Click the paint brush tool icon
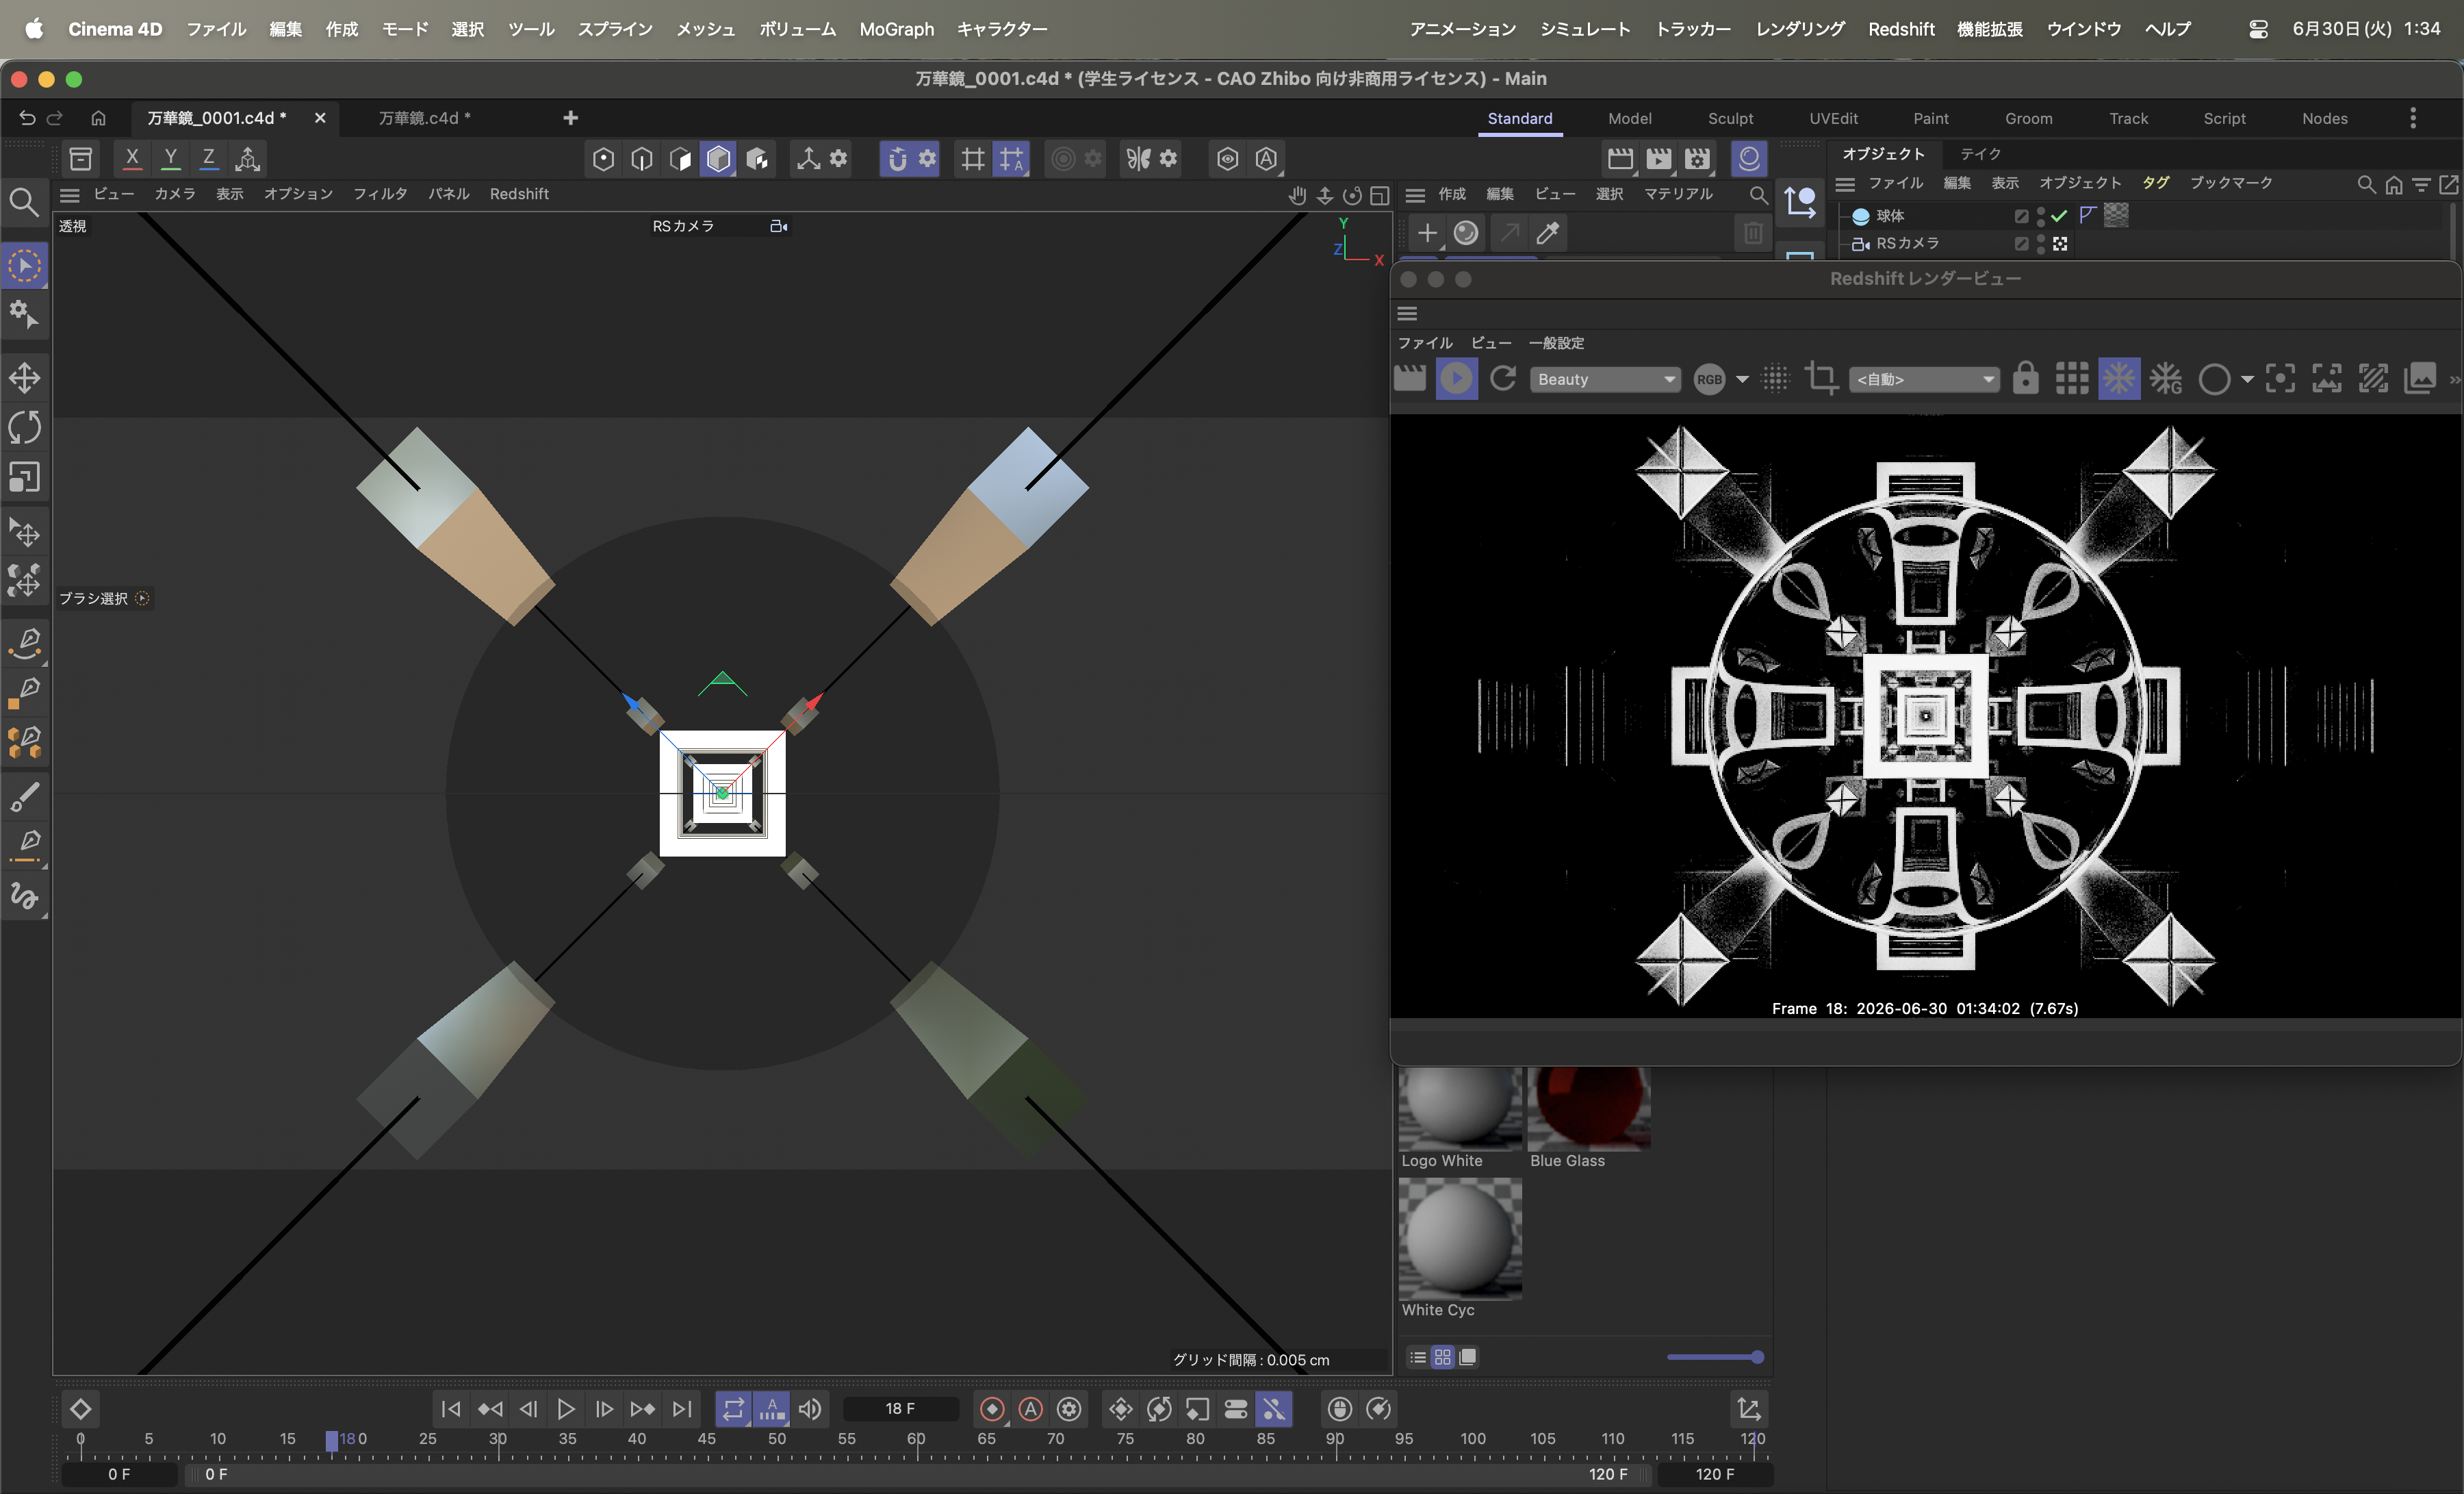This screenshot has width=2464, height=1494. 25,798
